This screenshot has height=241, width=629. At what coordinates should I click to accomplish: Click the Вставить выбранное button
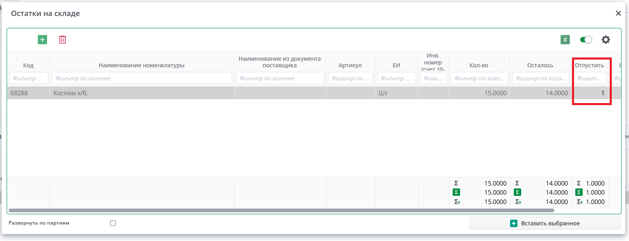pyautogui.click(x=545, y=223)
